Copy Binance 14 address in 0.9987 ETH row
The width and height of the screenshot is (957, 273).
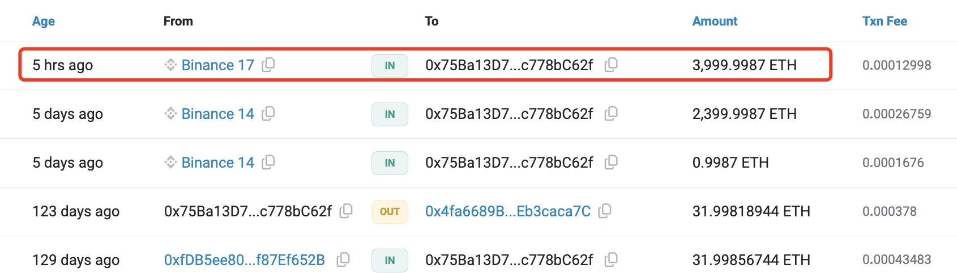pyautogui.click(x=268, y=162)
